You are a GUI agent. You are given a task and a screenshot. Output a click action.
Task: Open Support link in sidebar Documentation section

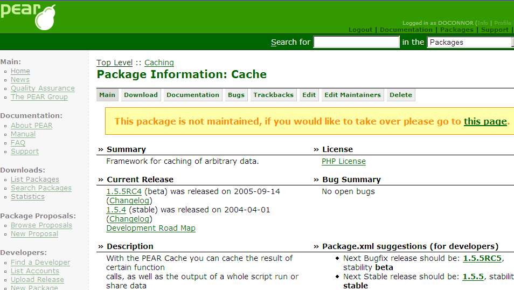(x=25, y=151)
